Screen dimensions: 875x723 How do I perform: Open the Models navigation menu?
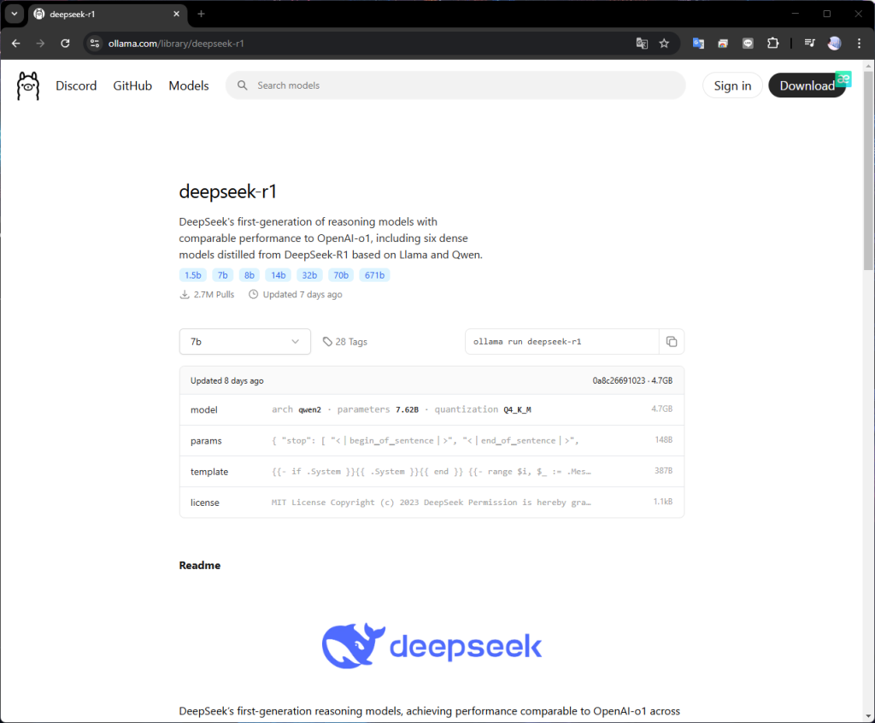coord(188,85)
